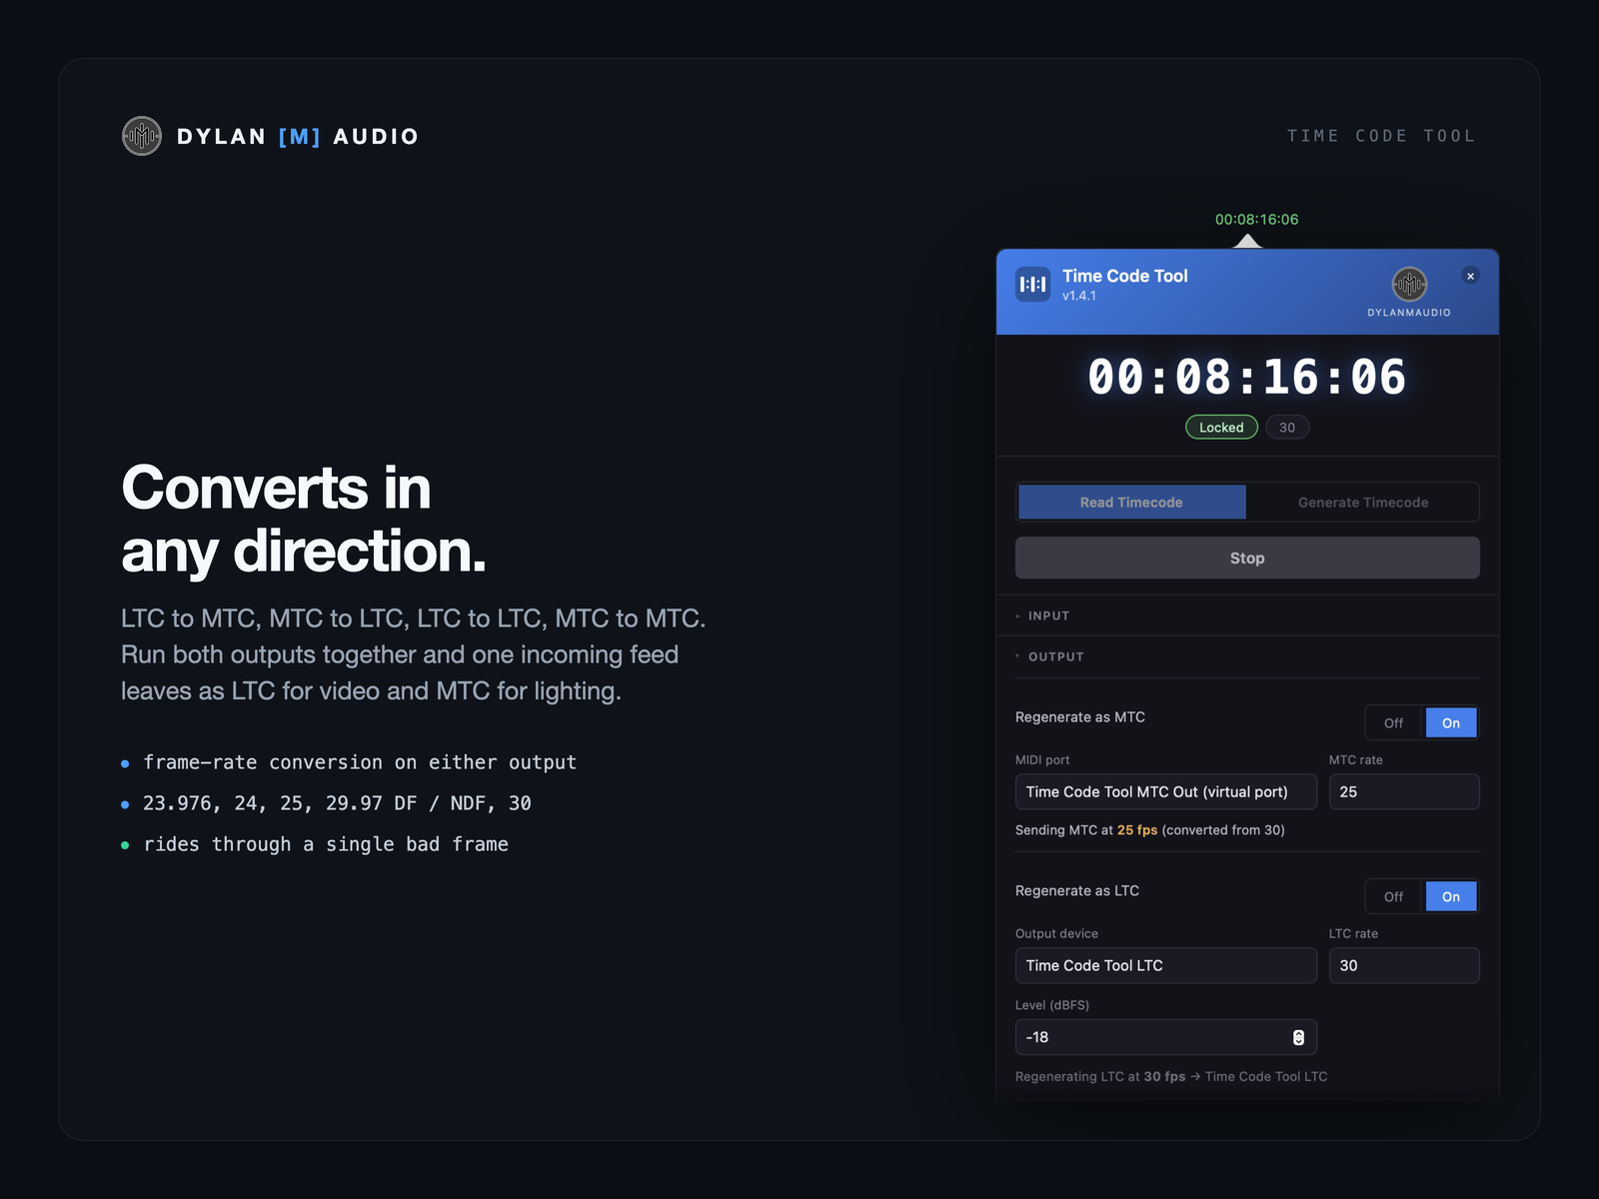Turn Regenerate as MTC off
The image size is (1599, 1199).
[x=1394, y=722]
